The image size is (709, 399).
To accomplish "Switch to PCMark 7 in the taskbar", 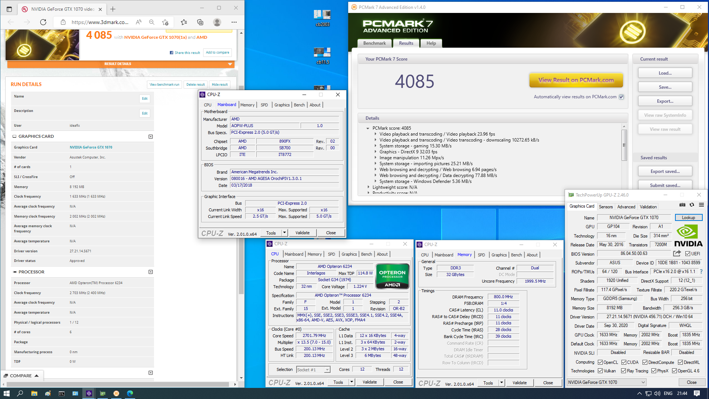I will click(116, 393).
